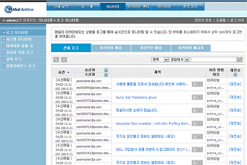The height and width of the screenshot is (165, 247).
Task: Open the log settings gear icon
Action: 64,60
